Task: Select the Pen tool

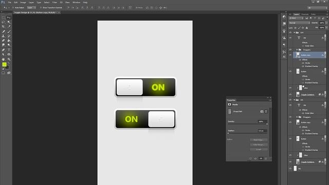Action: [4, 50]
